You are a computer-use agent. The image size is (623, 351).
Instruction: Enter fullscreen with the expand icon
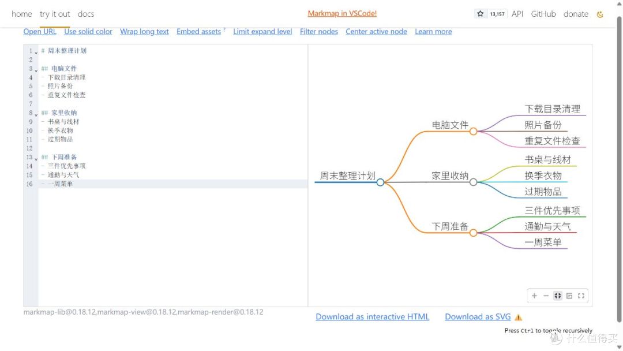pyautogui.click(x=581, y=296)
